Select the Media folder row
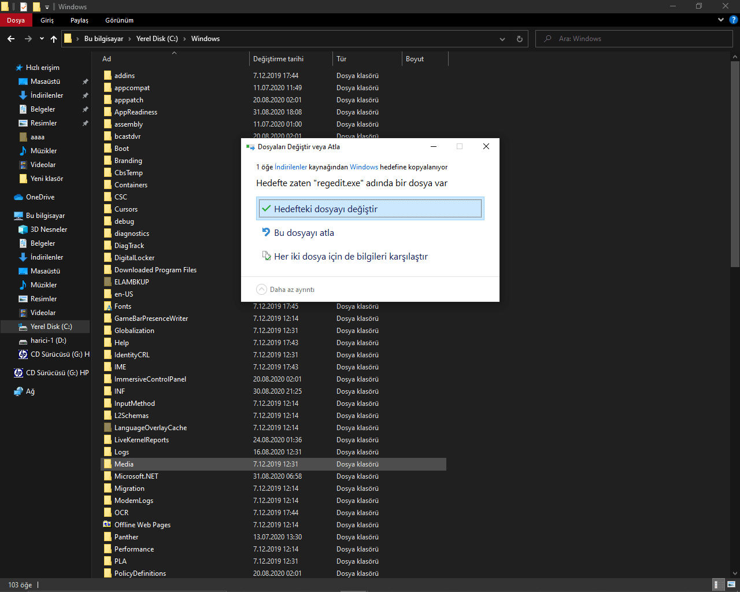Viewport: 740px width, 592px height. pyautogui.click(x=273, y=464)
